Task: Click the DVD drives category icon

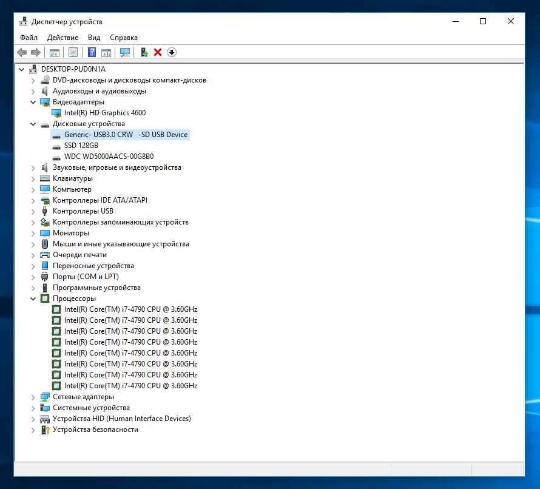Action: tap(45, 80)
